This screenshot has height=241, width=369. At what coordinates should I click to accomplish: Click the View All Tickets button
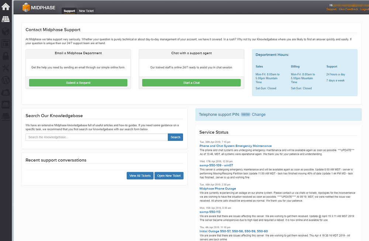(140, 176)
